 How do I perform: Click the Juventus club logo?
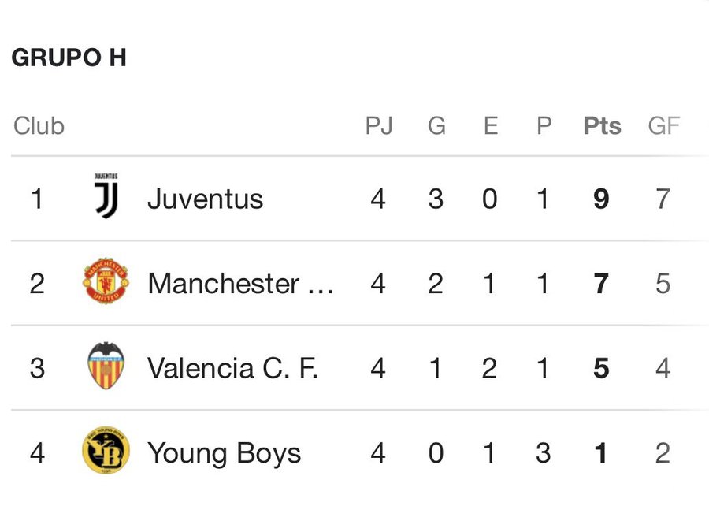(106, 197)
